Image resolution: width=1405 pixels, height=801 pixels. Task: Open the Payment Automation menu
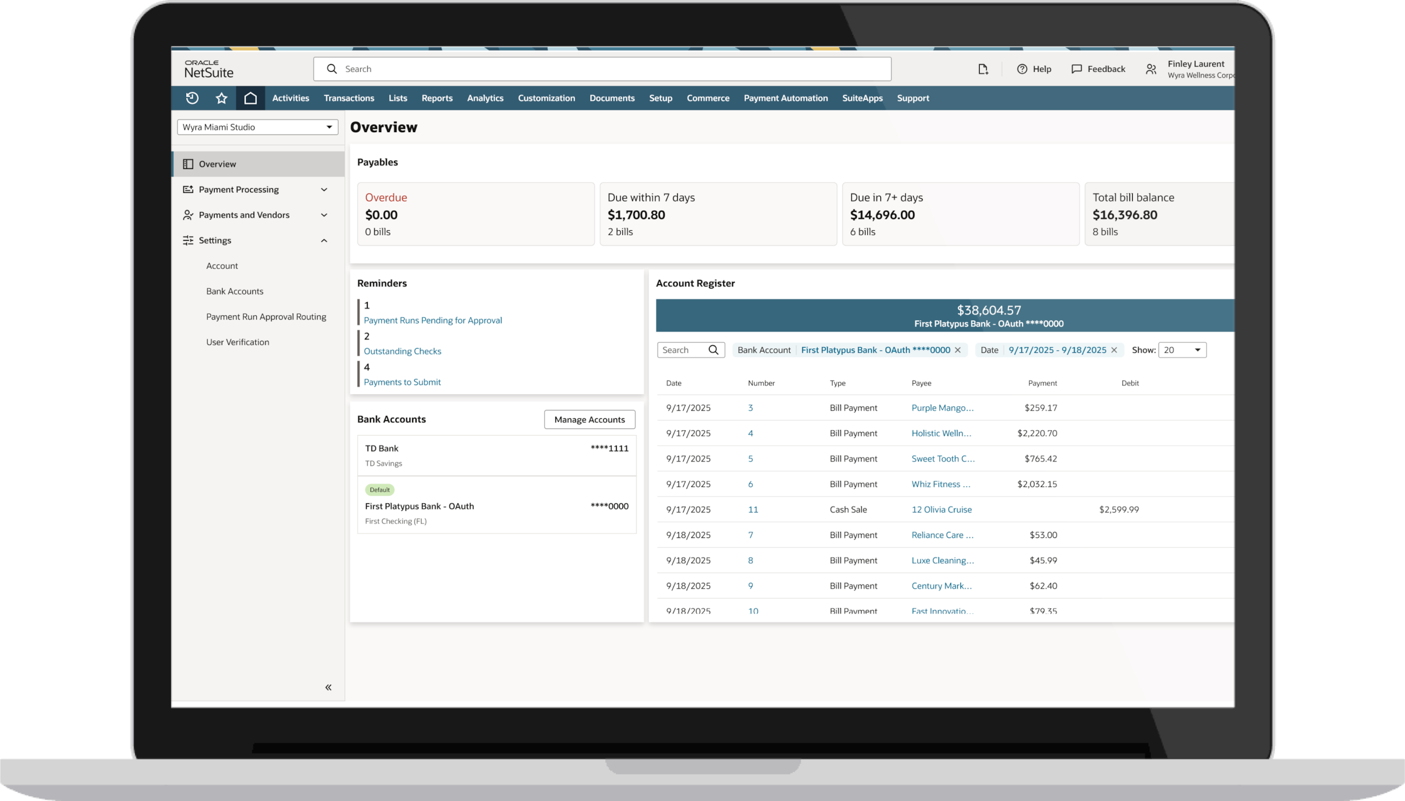[x=785, y=98]
